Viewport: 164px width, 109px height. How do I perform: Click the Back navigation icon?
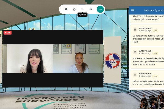pyautogui.click(x=66, y=9)
